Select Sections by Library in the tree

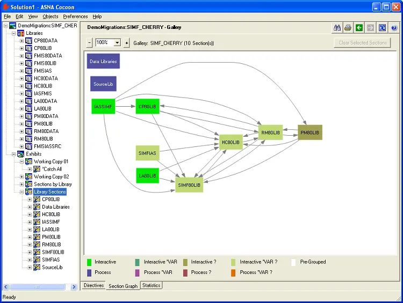[x=53, y=184]
